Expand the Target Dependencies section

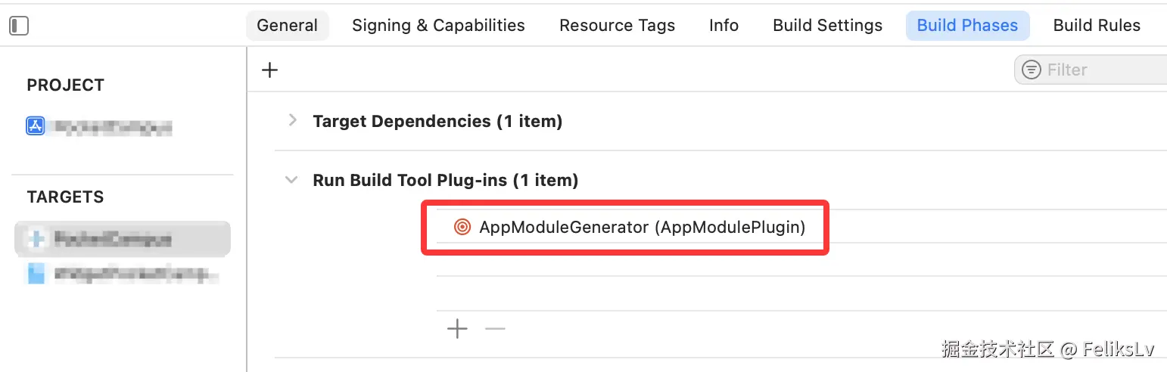[x=293, y=121]
